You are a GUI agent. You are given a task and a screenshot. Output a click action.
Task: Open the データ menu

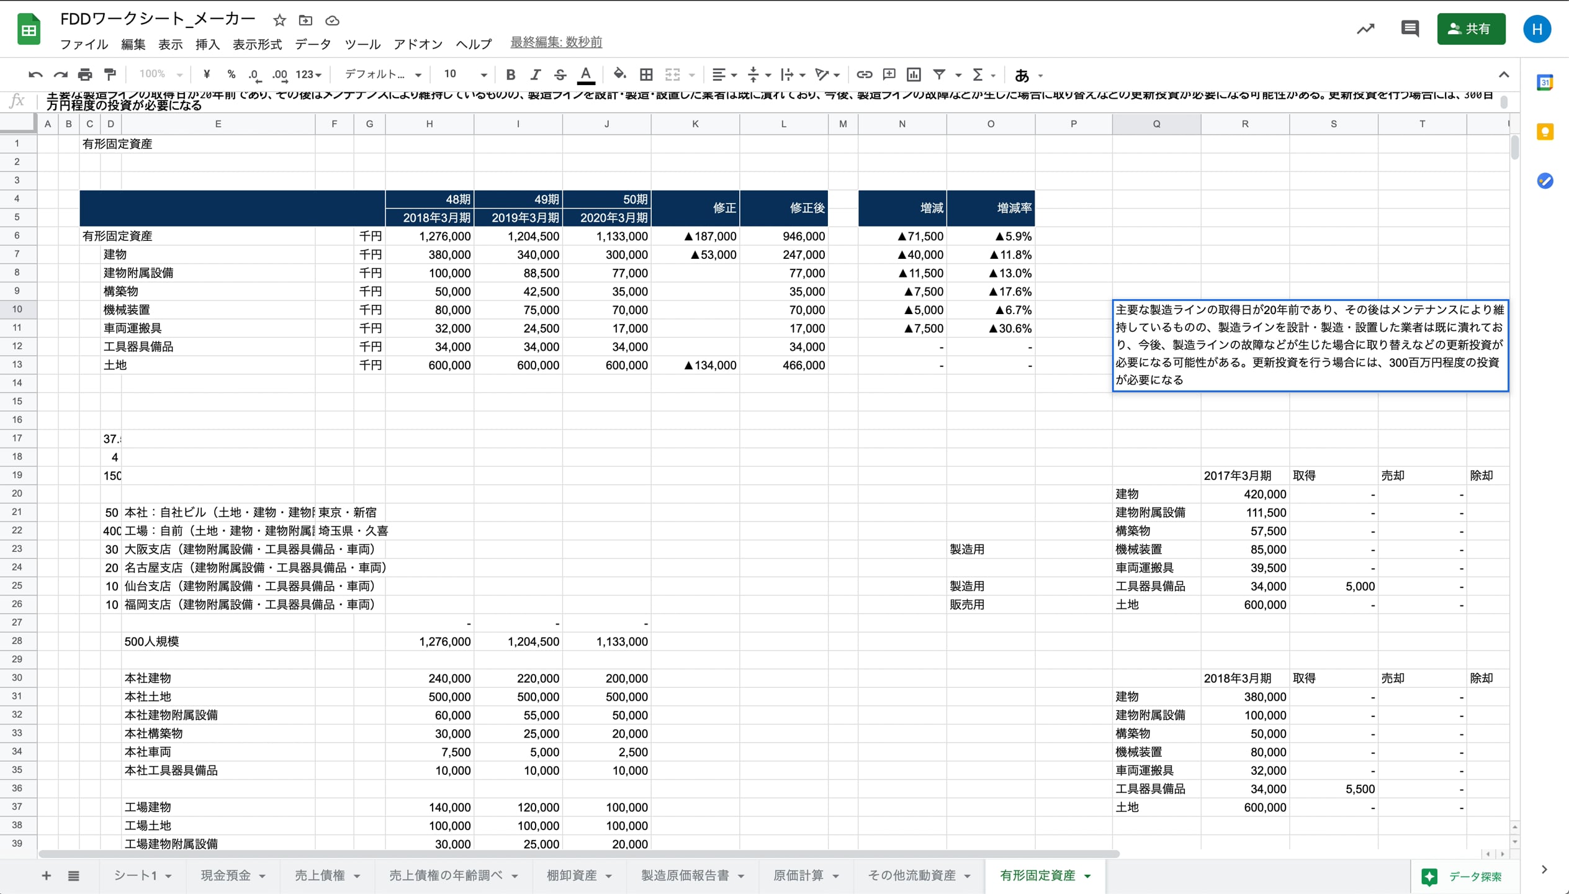pyautogui.click(x=313, y=44)
